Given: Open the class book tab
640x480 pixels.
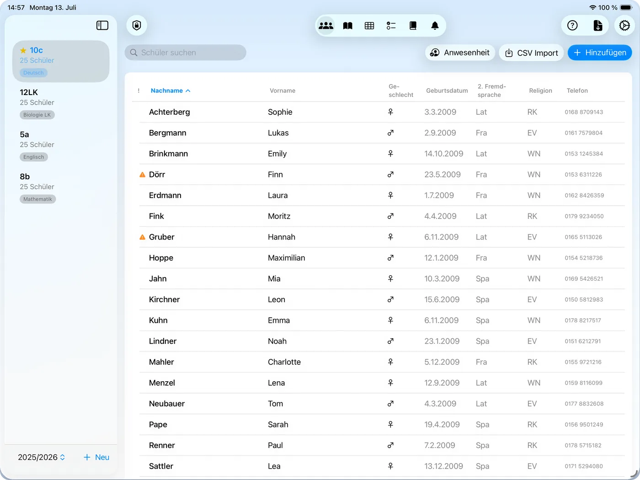Looking at the screenshot, I should pos(348,26).
